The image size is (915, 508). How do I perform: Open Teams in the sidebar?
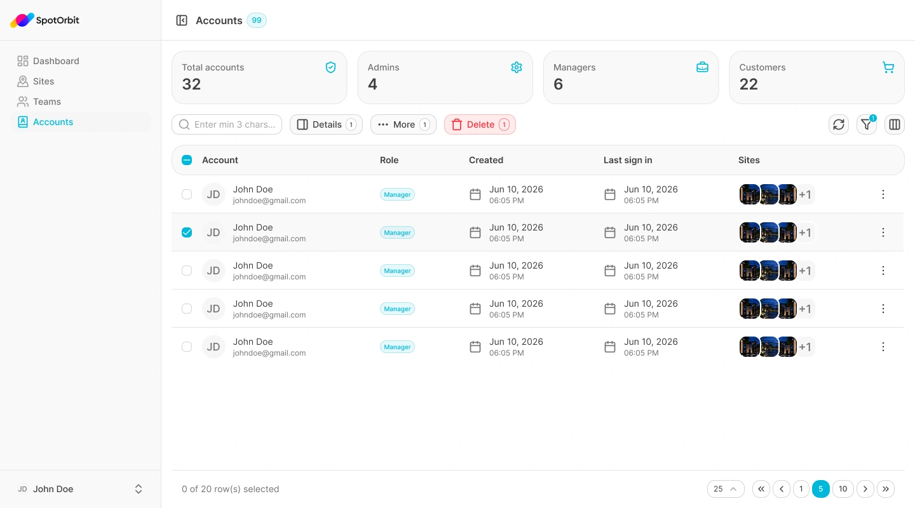(x=81, y=102)
